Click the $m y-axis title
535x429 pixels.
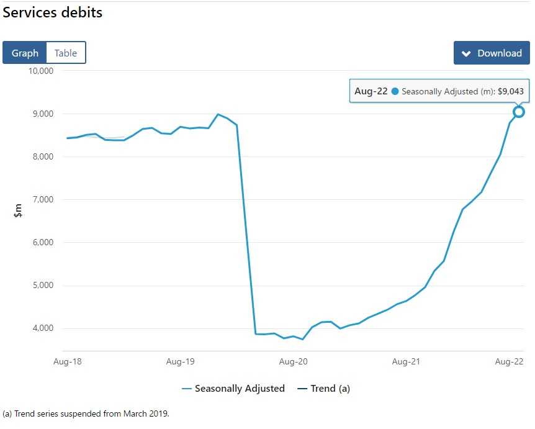click(x=18, y=210)
